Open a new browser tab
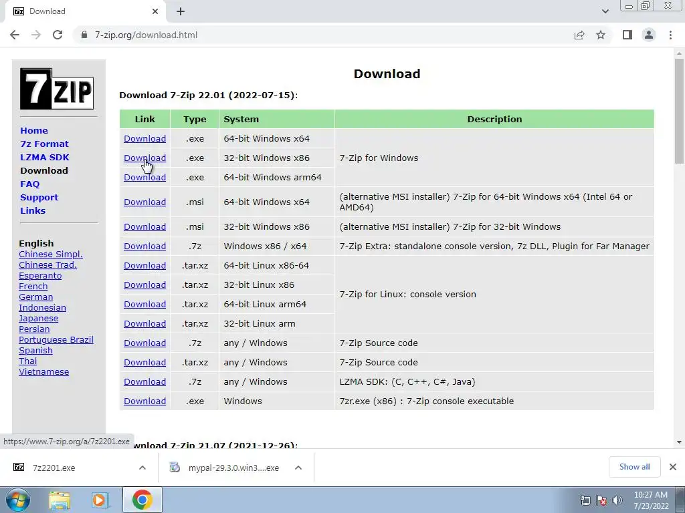 [x=181, y=11]
